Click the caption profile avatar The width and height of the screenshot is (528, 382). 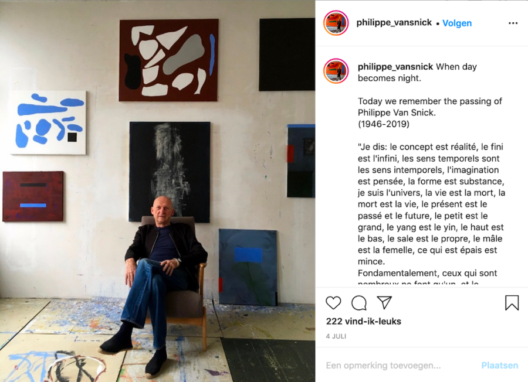pos(336,71)
